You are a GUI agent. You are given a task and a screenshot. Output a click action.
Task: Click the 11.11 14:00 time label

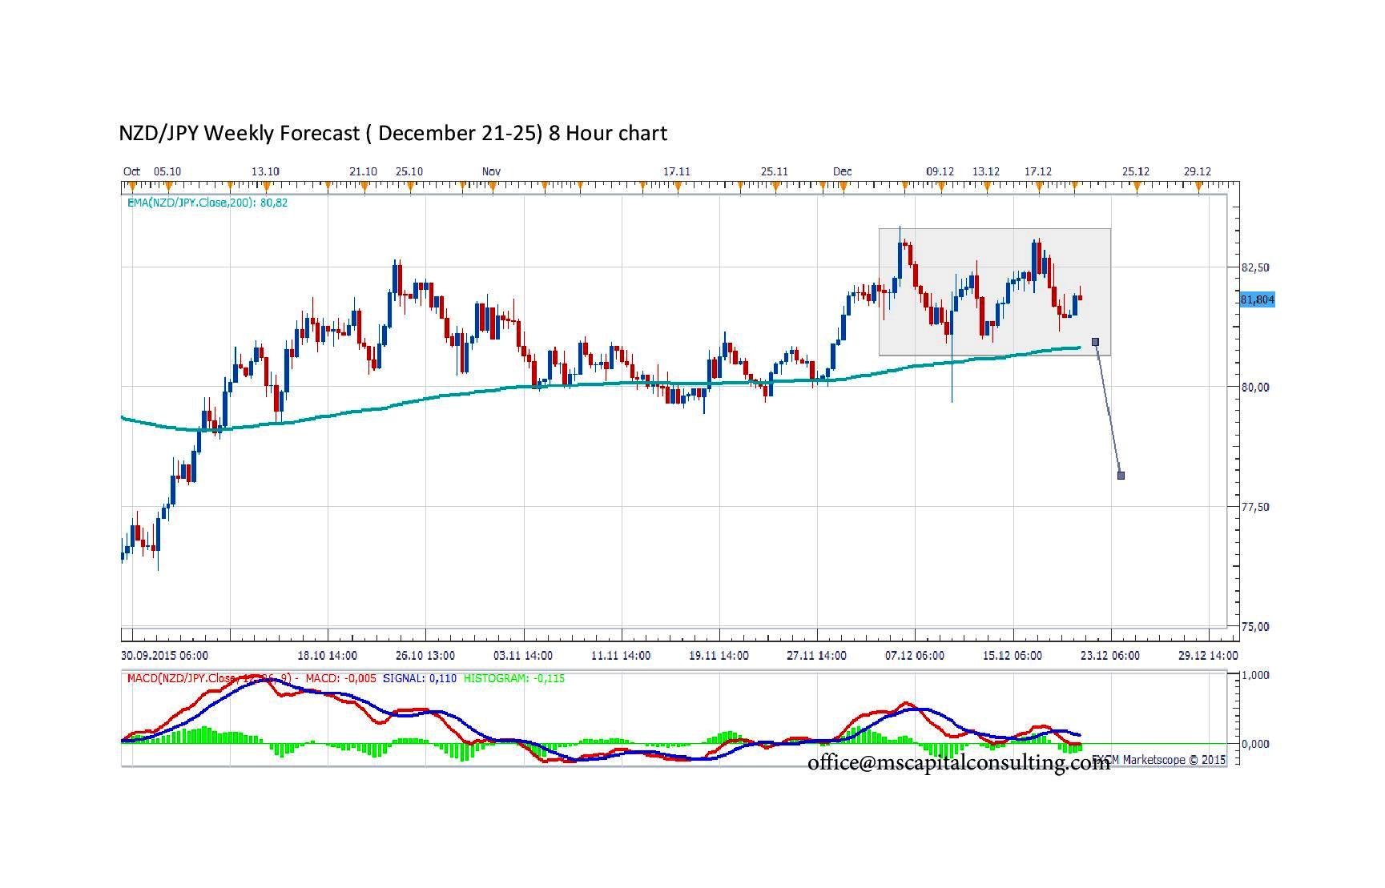(x=621, y=656)
